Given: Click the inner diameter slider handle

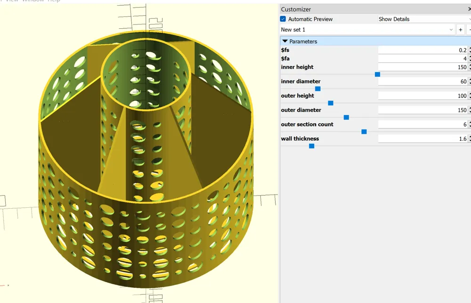Looking at the screenshot, I should pyautogui.click(x=317, y=89).
